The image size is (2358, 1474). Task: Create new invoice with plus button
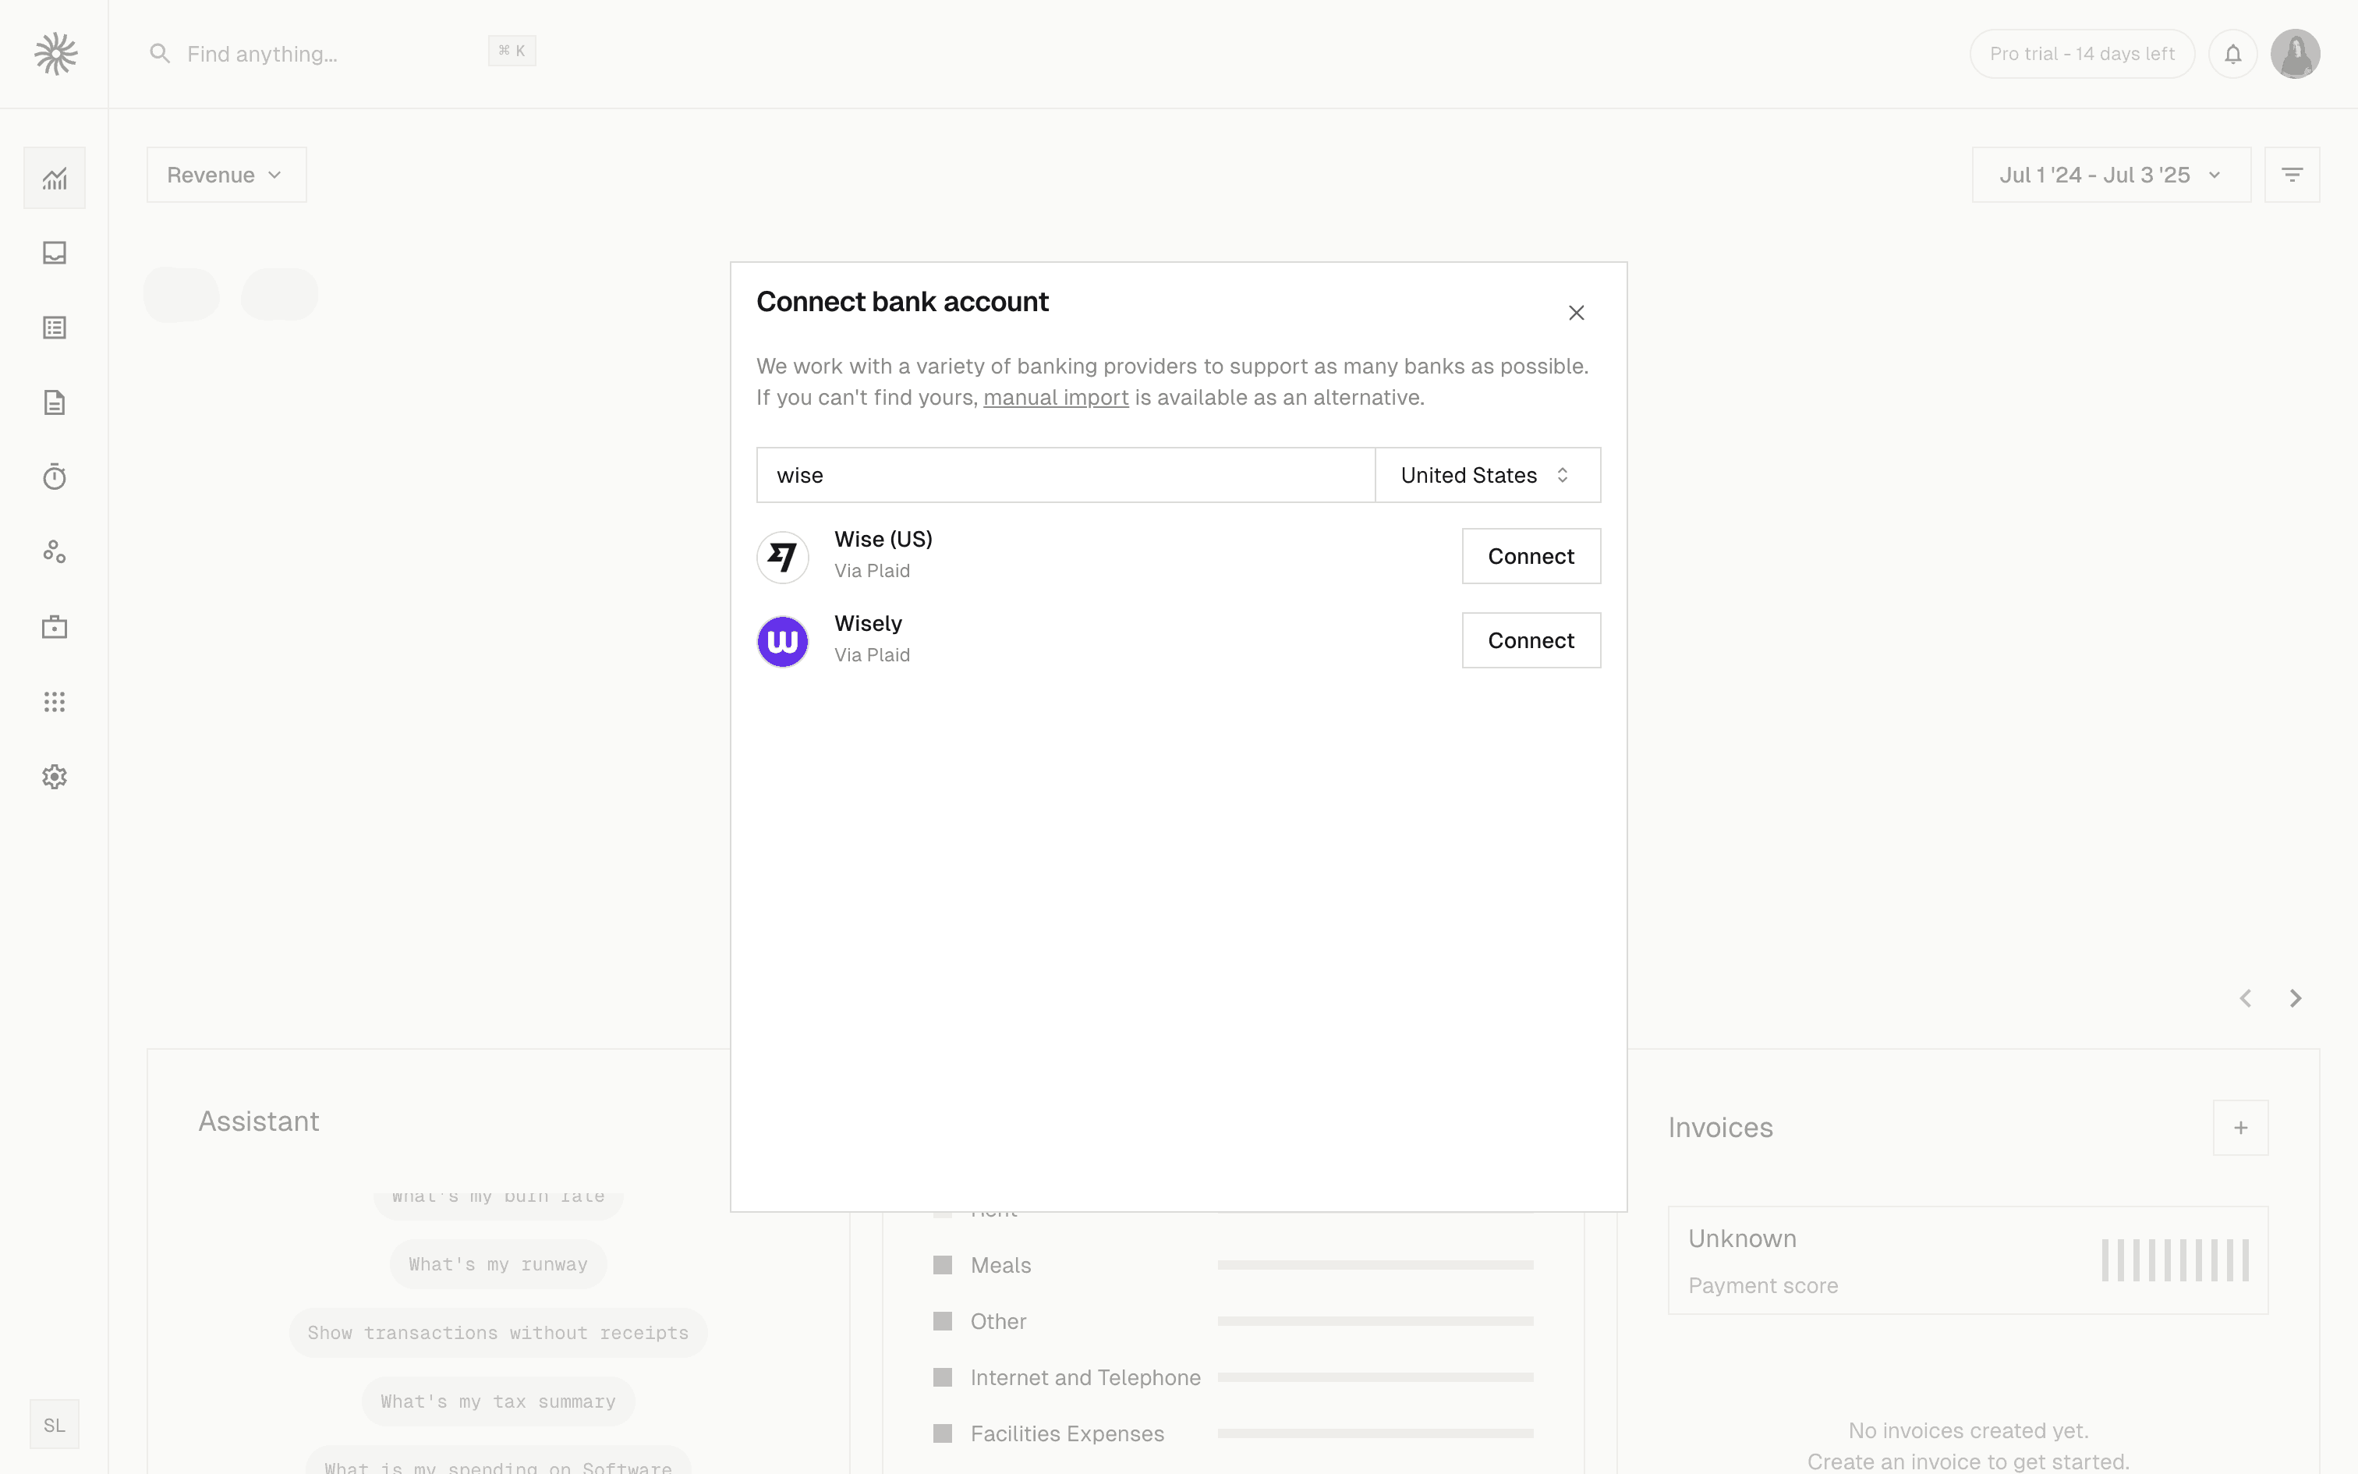point(2240,1128)
